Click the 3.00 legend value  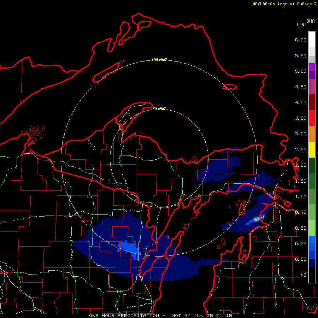coord(301,134)
